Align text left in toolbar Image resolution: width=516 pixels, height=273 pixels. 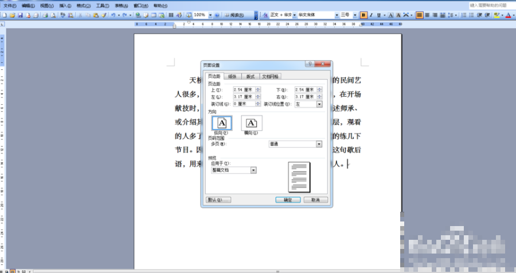click(419, 15)
